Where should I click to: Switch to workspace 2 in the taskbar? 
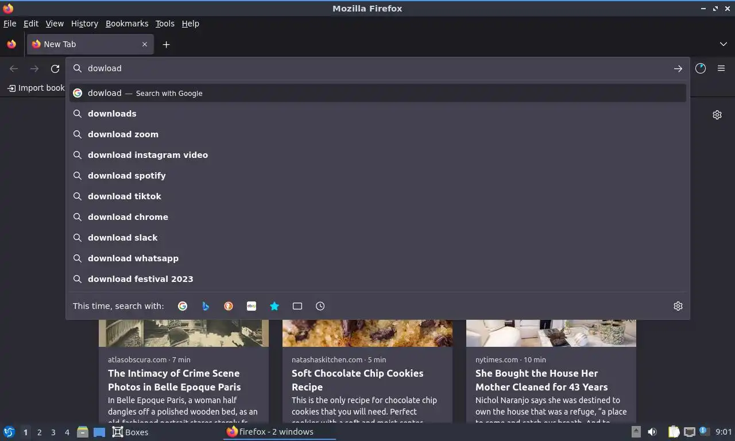(40, 432)
